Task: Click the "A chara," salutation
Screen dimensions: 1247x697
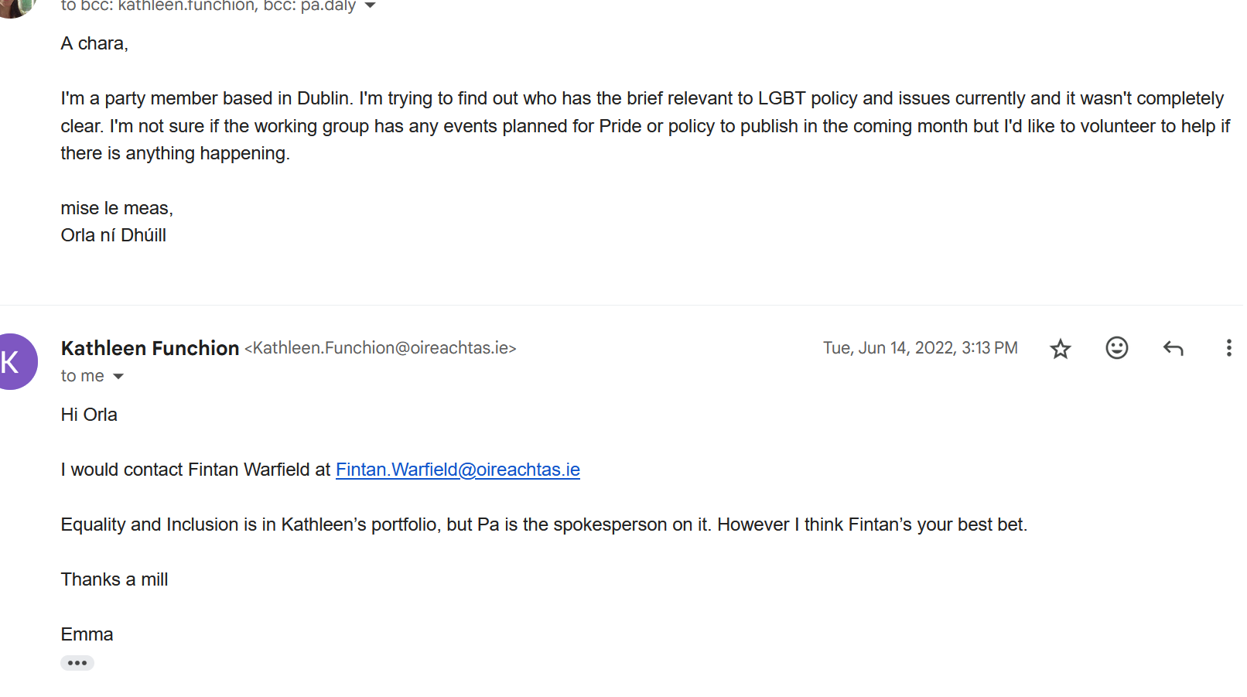Action: 94,43
